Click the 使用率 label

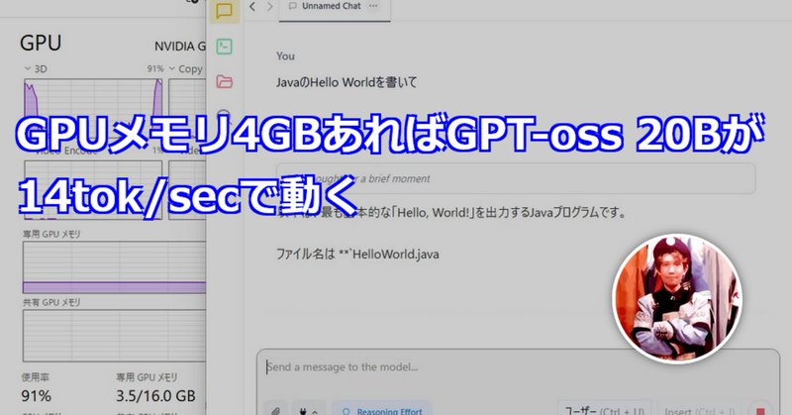coord(35,377)
